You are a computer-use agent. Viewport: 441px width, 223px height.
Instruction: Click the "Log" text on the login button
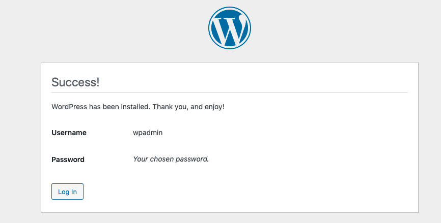63,192
